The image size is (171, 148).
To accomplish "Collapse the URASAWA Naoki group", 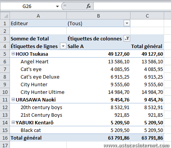I will pyautogui.click(x=13, y=100).
